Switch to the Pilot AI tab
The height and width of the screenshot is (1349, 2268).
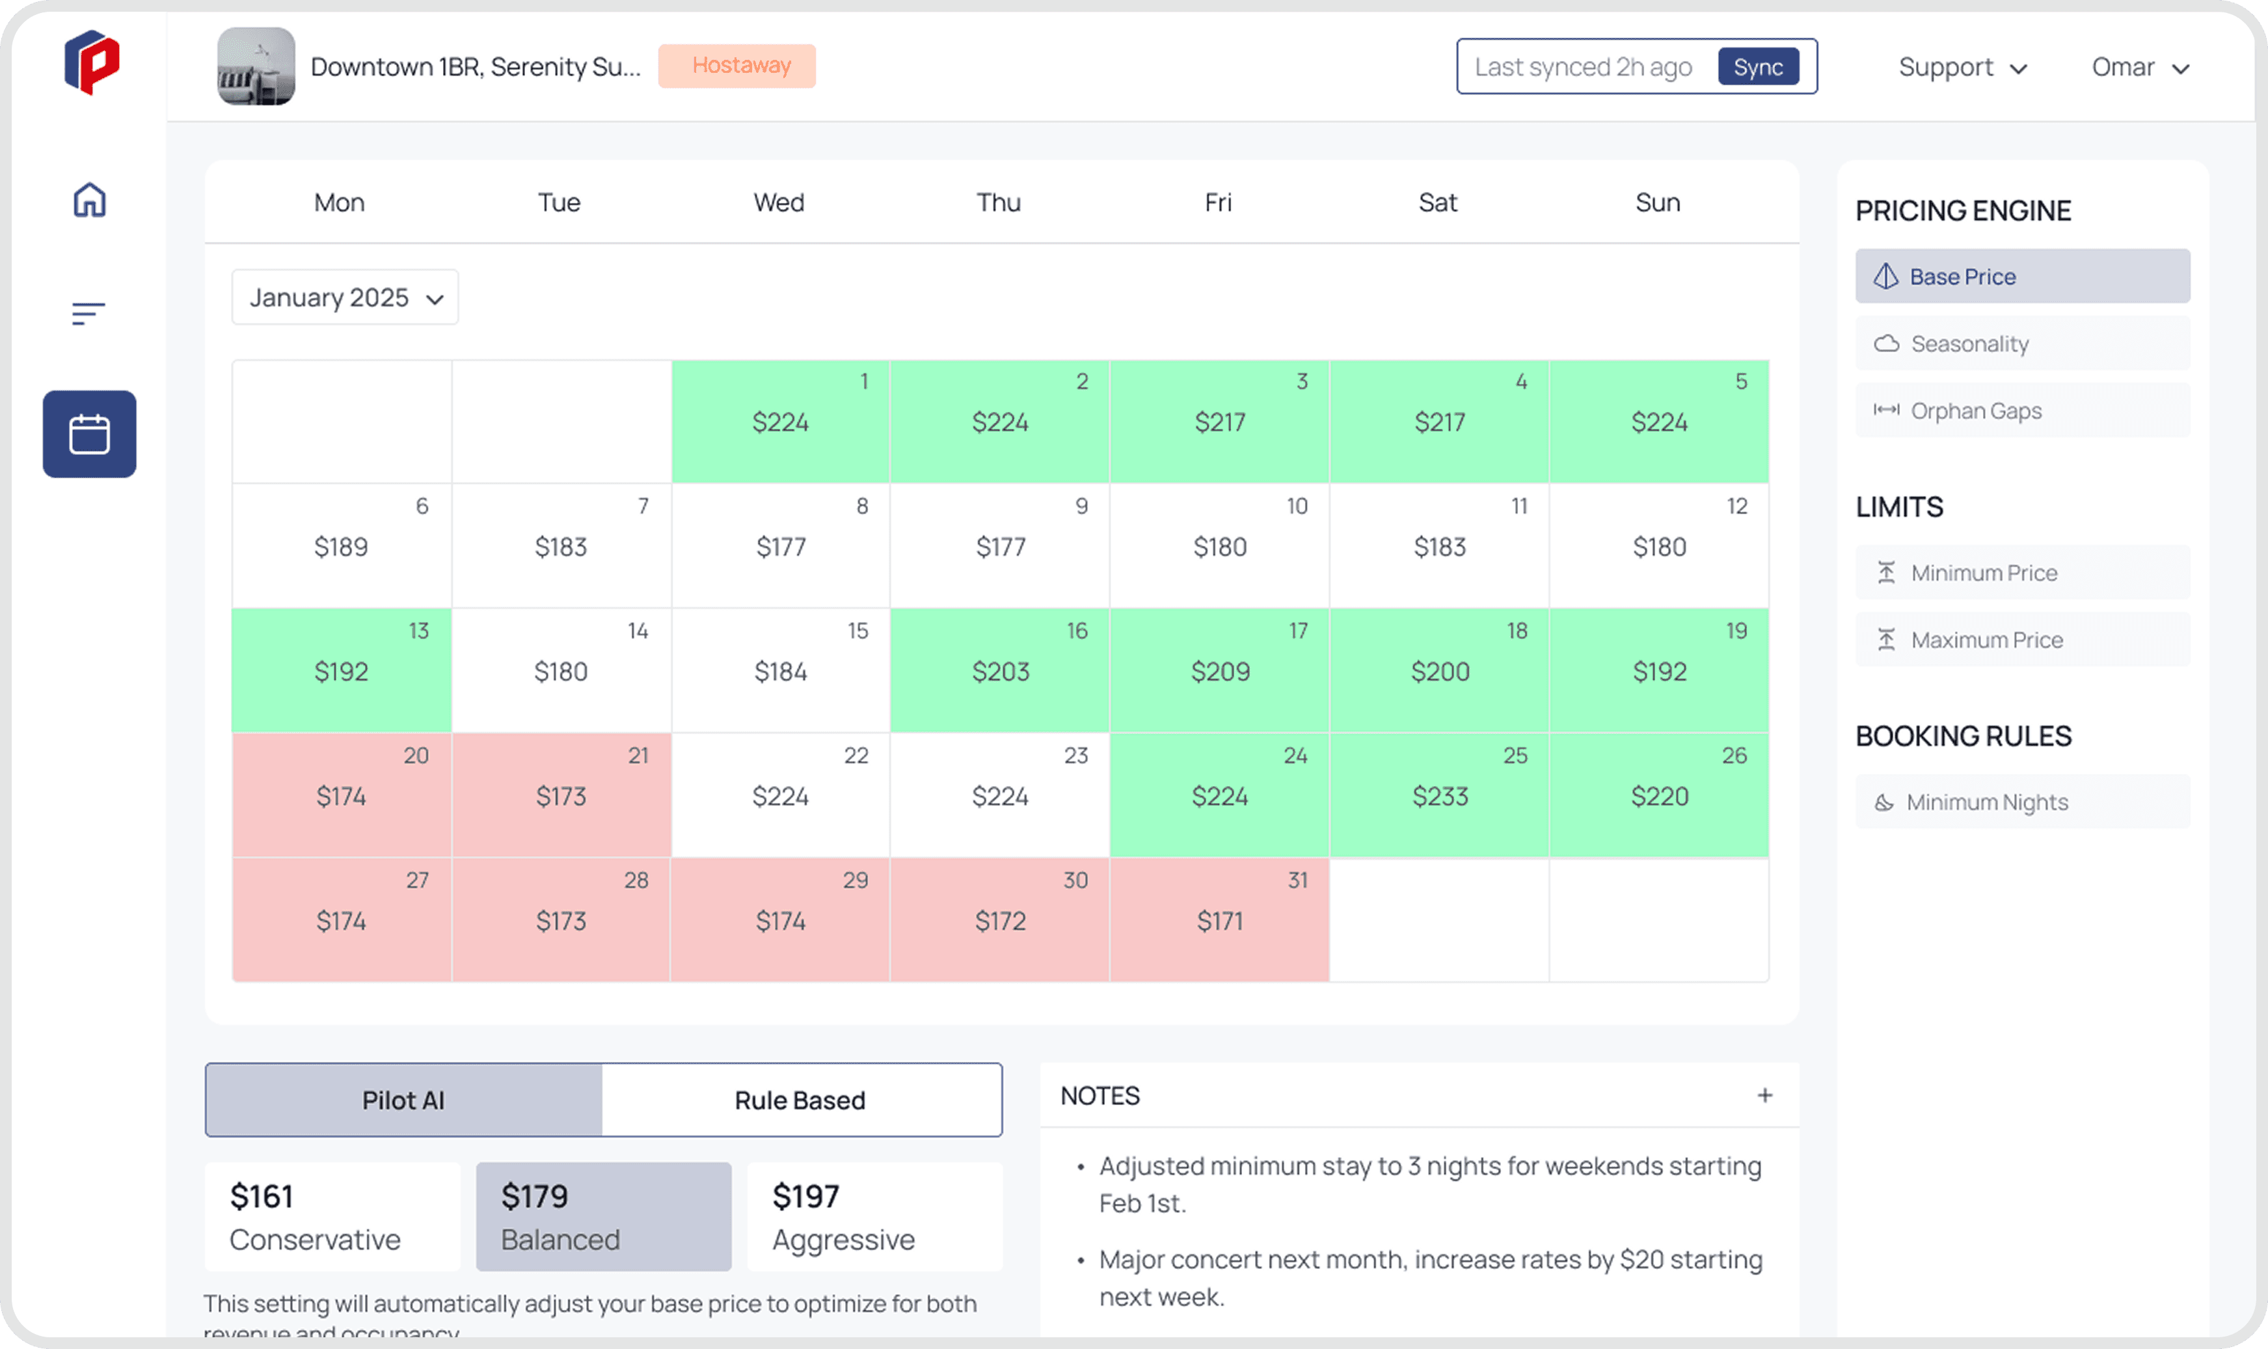pyautogui.click(x=403, y=1100)
